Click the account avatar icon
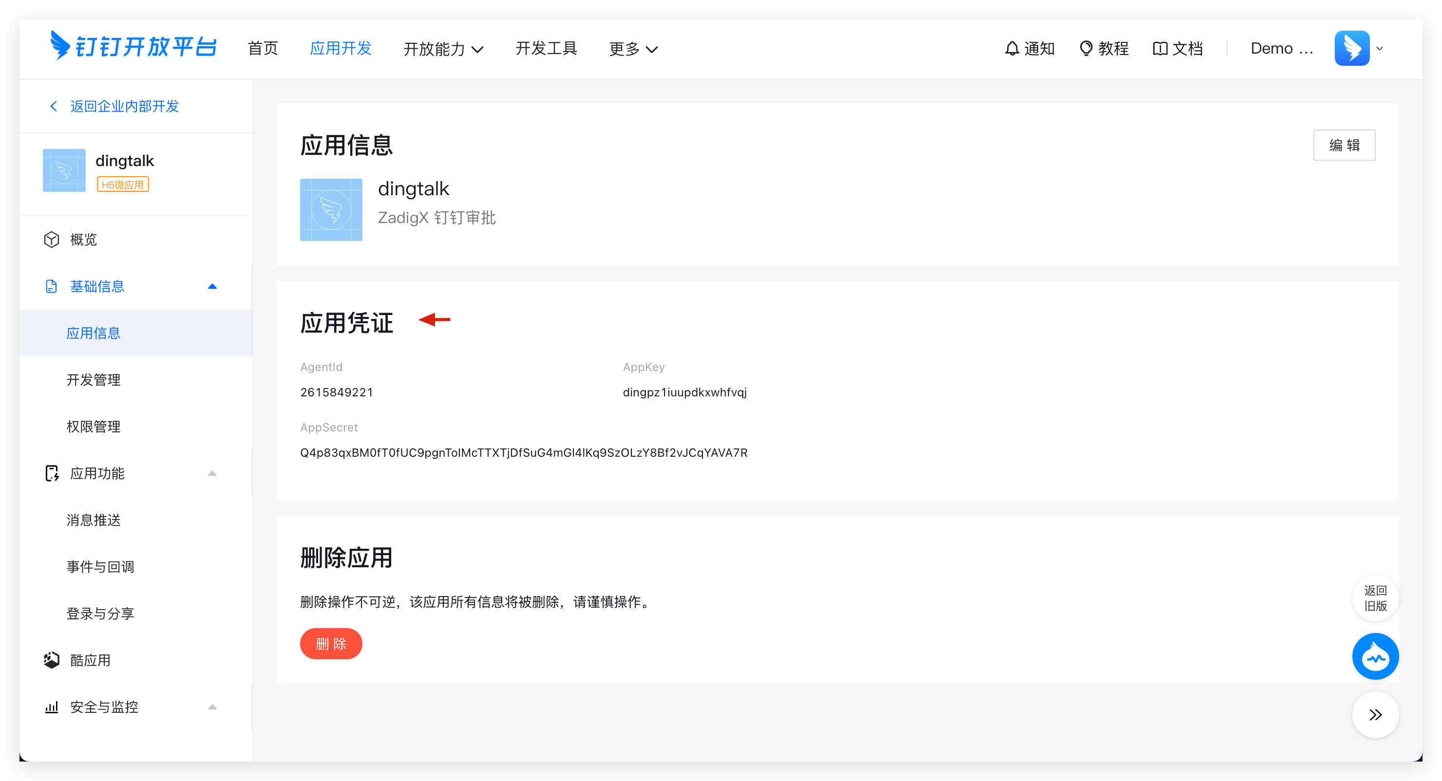 pos(1352,48)
